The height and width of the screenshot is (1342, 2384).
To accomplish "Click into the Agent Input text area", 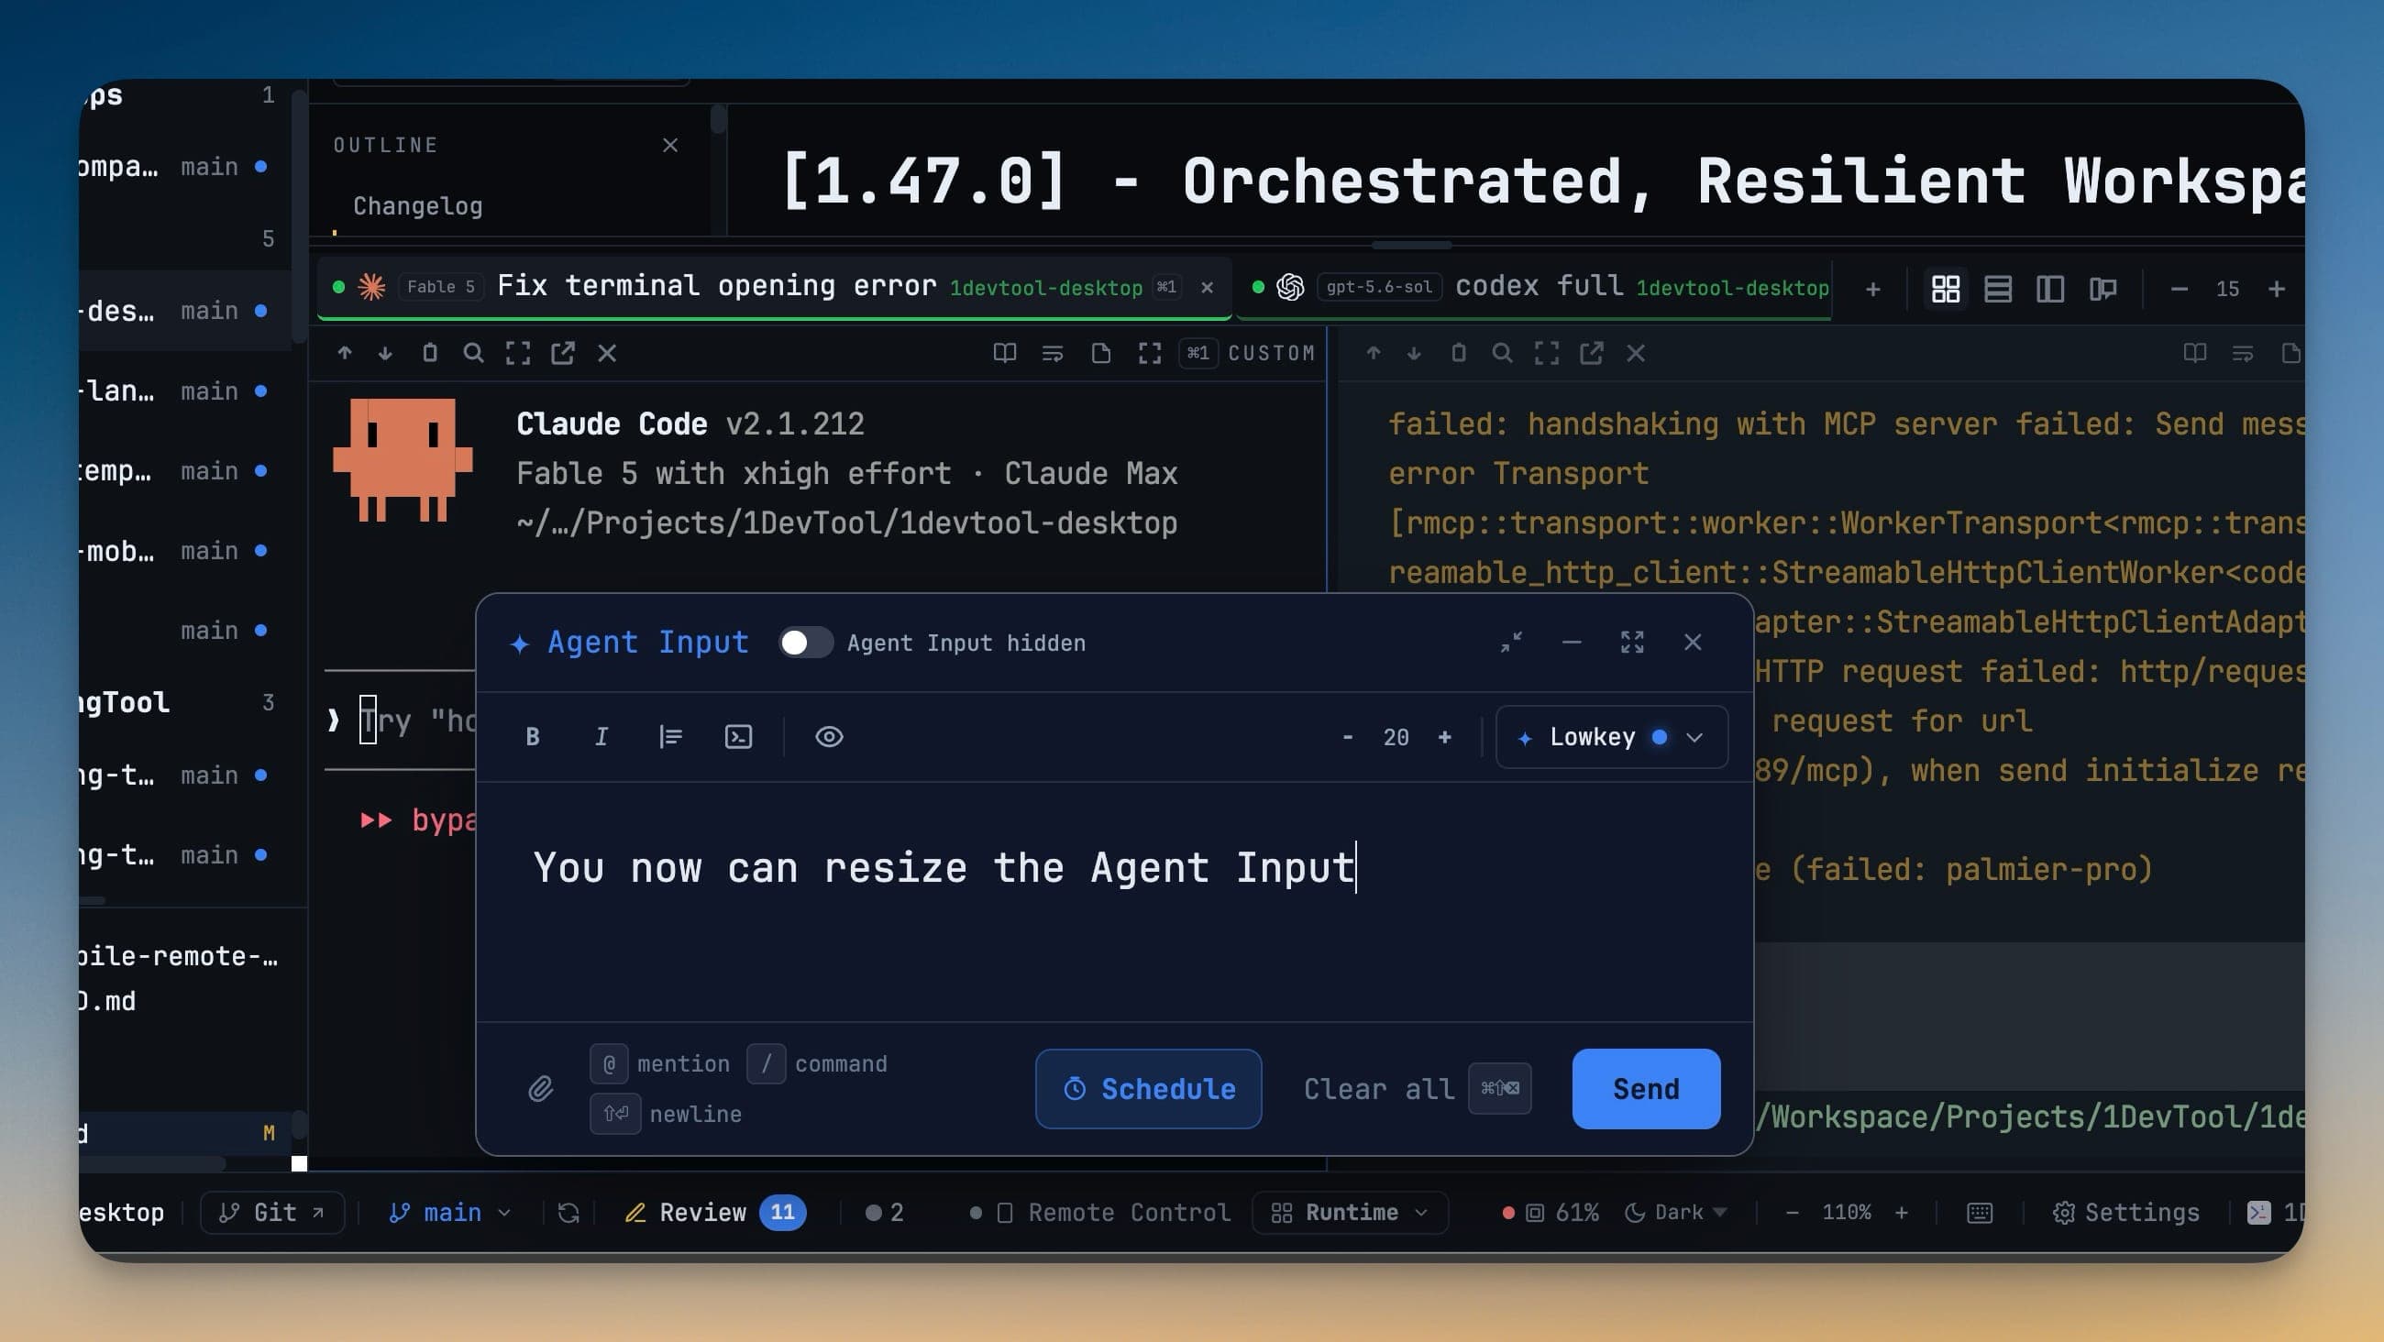I will click(1114, 901).
